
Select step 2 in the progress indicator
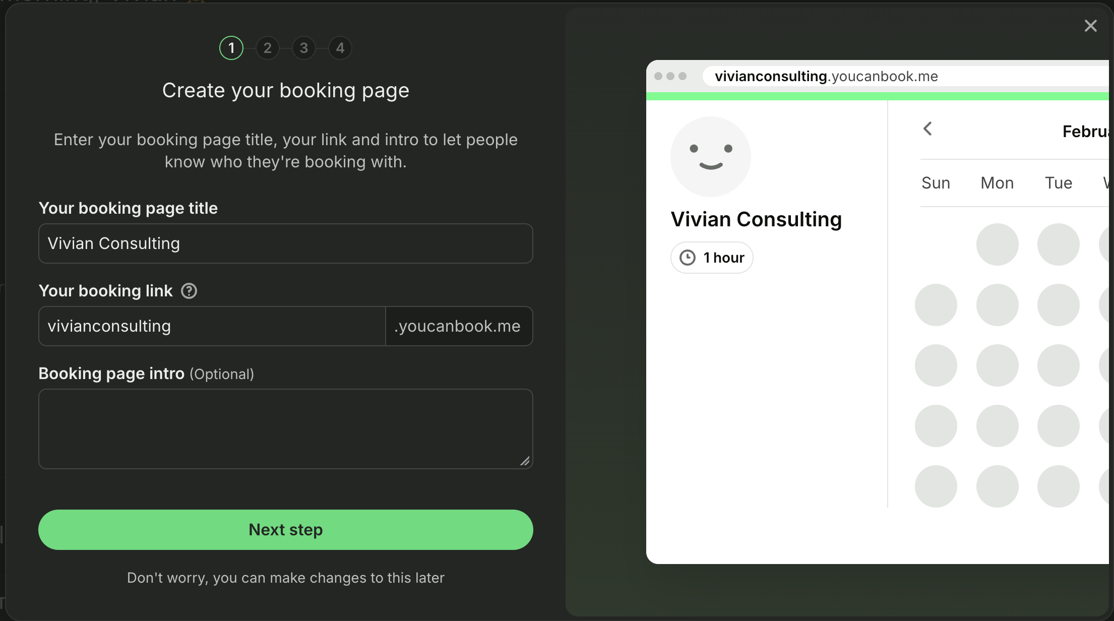tap(268, 48)
